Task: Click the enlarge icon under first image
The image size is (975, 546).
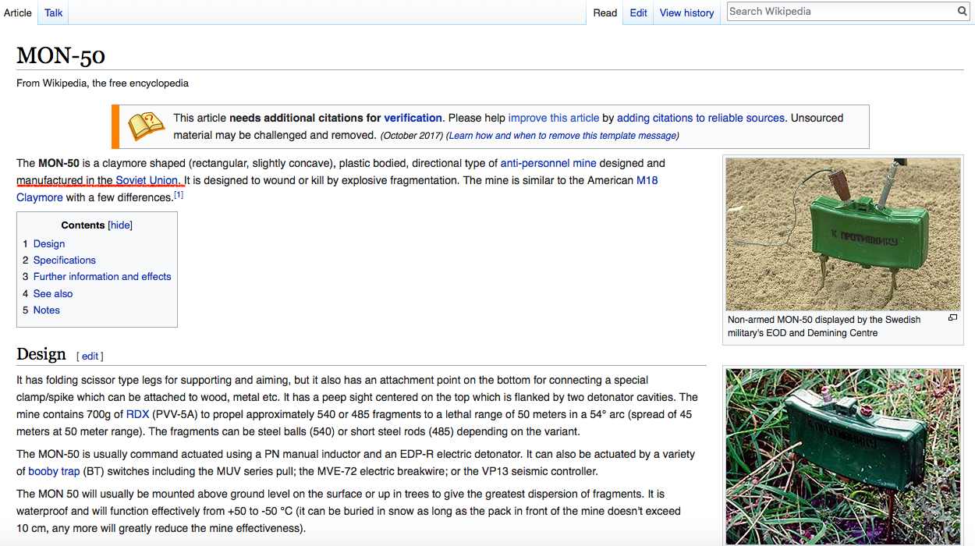Action: (x=952, y=318)
